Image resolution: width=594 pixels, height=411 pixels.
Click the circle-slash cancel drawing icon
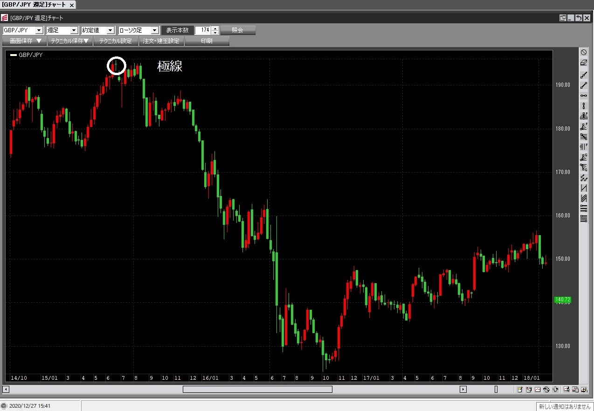click(x=584, y=52)
